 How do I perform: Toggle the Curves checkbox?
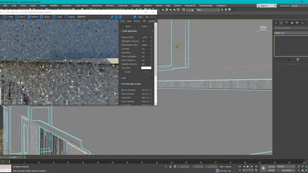click(x=122, y=72)
